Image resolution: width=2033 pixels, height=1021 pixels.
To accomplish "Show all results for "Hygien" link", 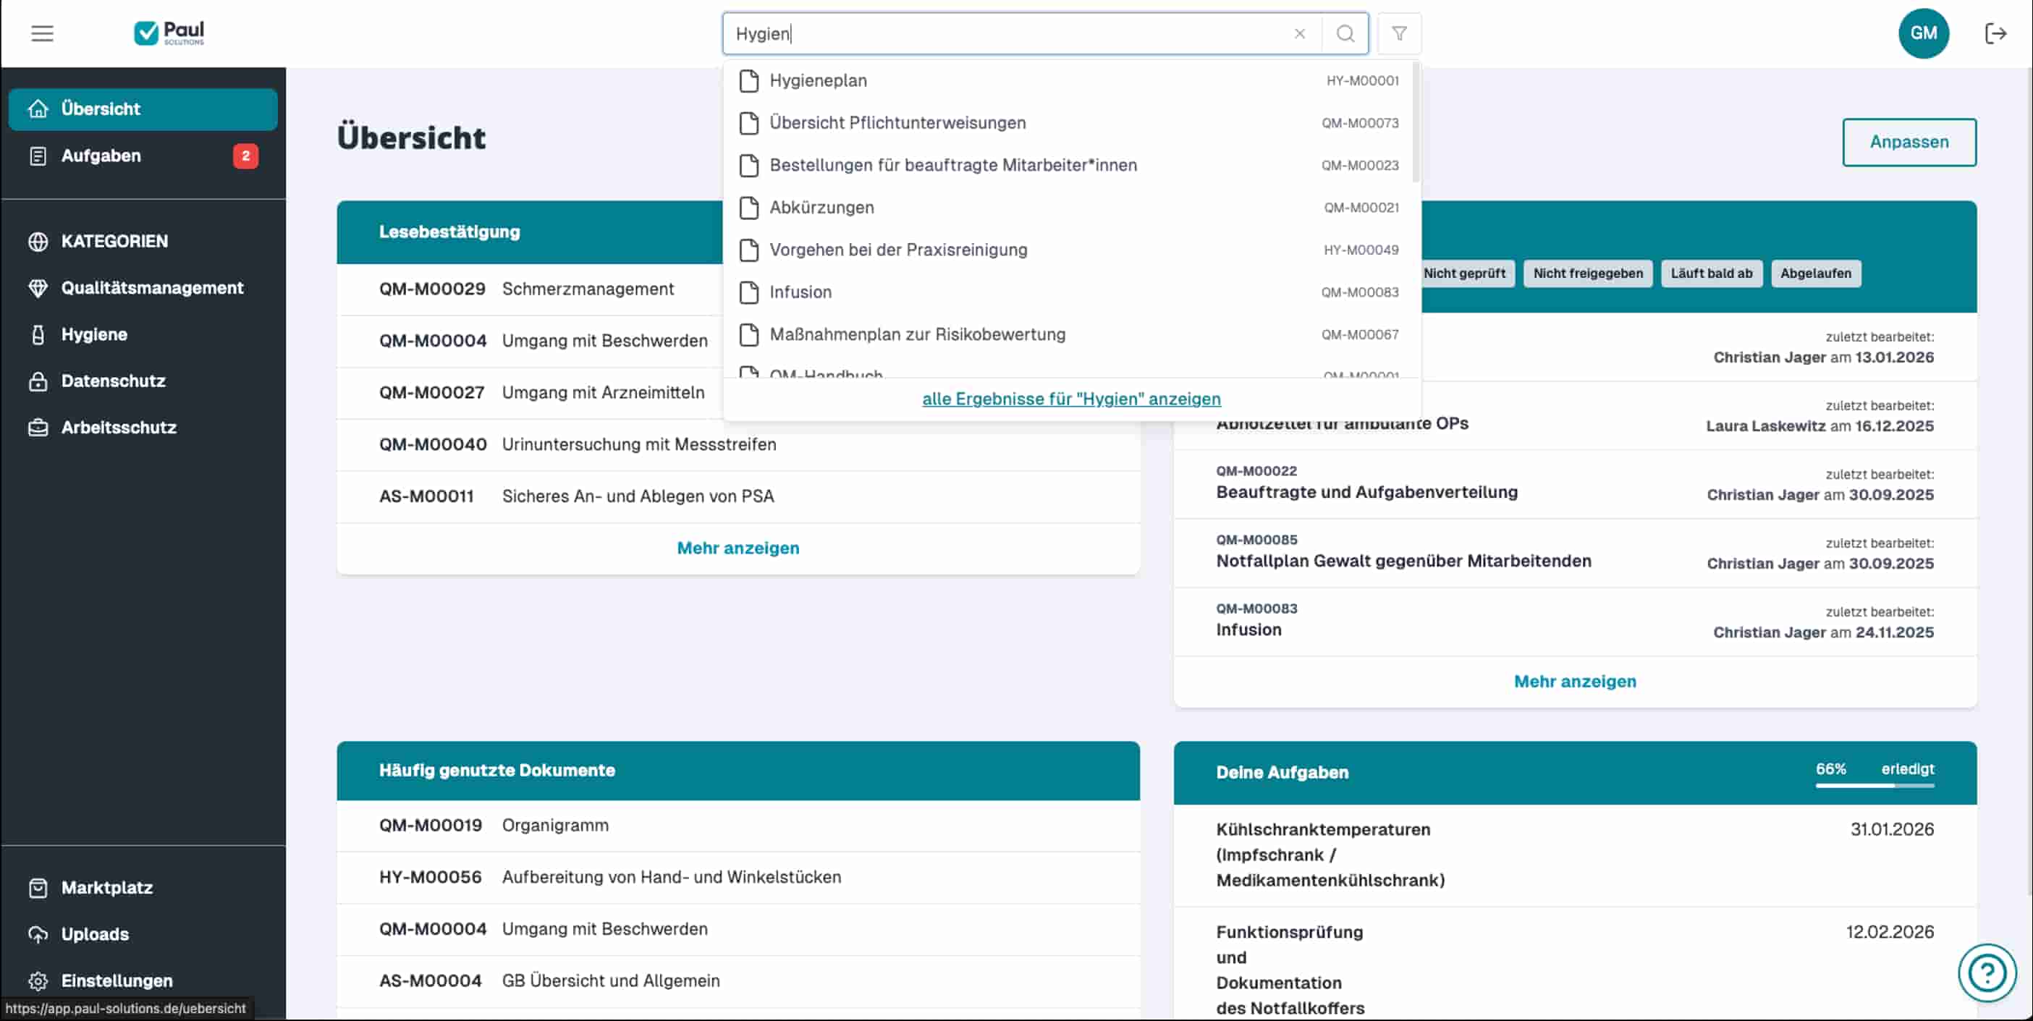I will pyautogui.click(x=1071, y=399).
